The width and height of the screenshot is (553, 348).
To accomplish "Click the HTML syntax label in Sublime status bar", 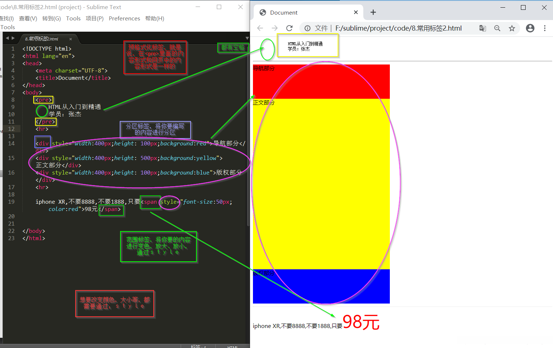I will coord(233,346).
